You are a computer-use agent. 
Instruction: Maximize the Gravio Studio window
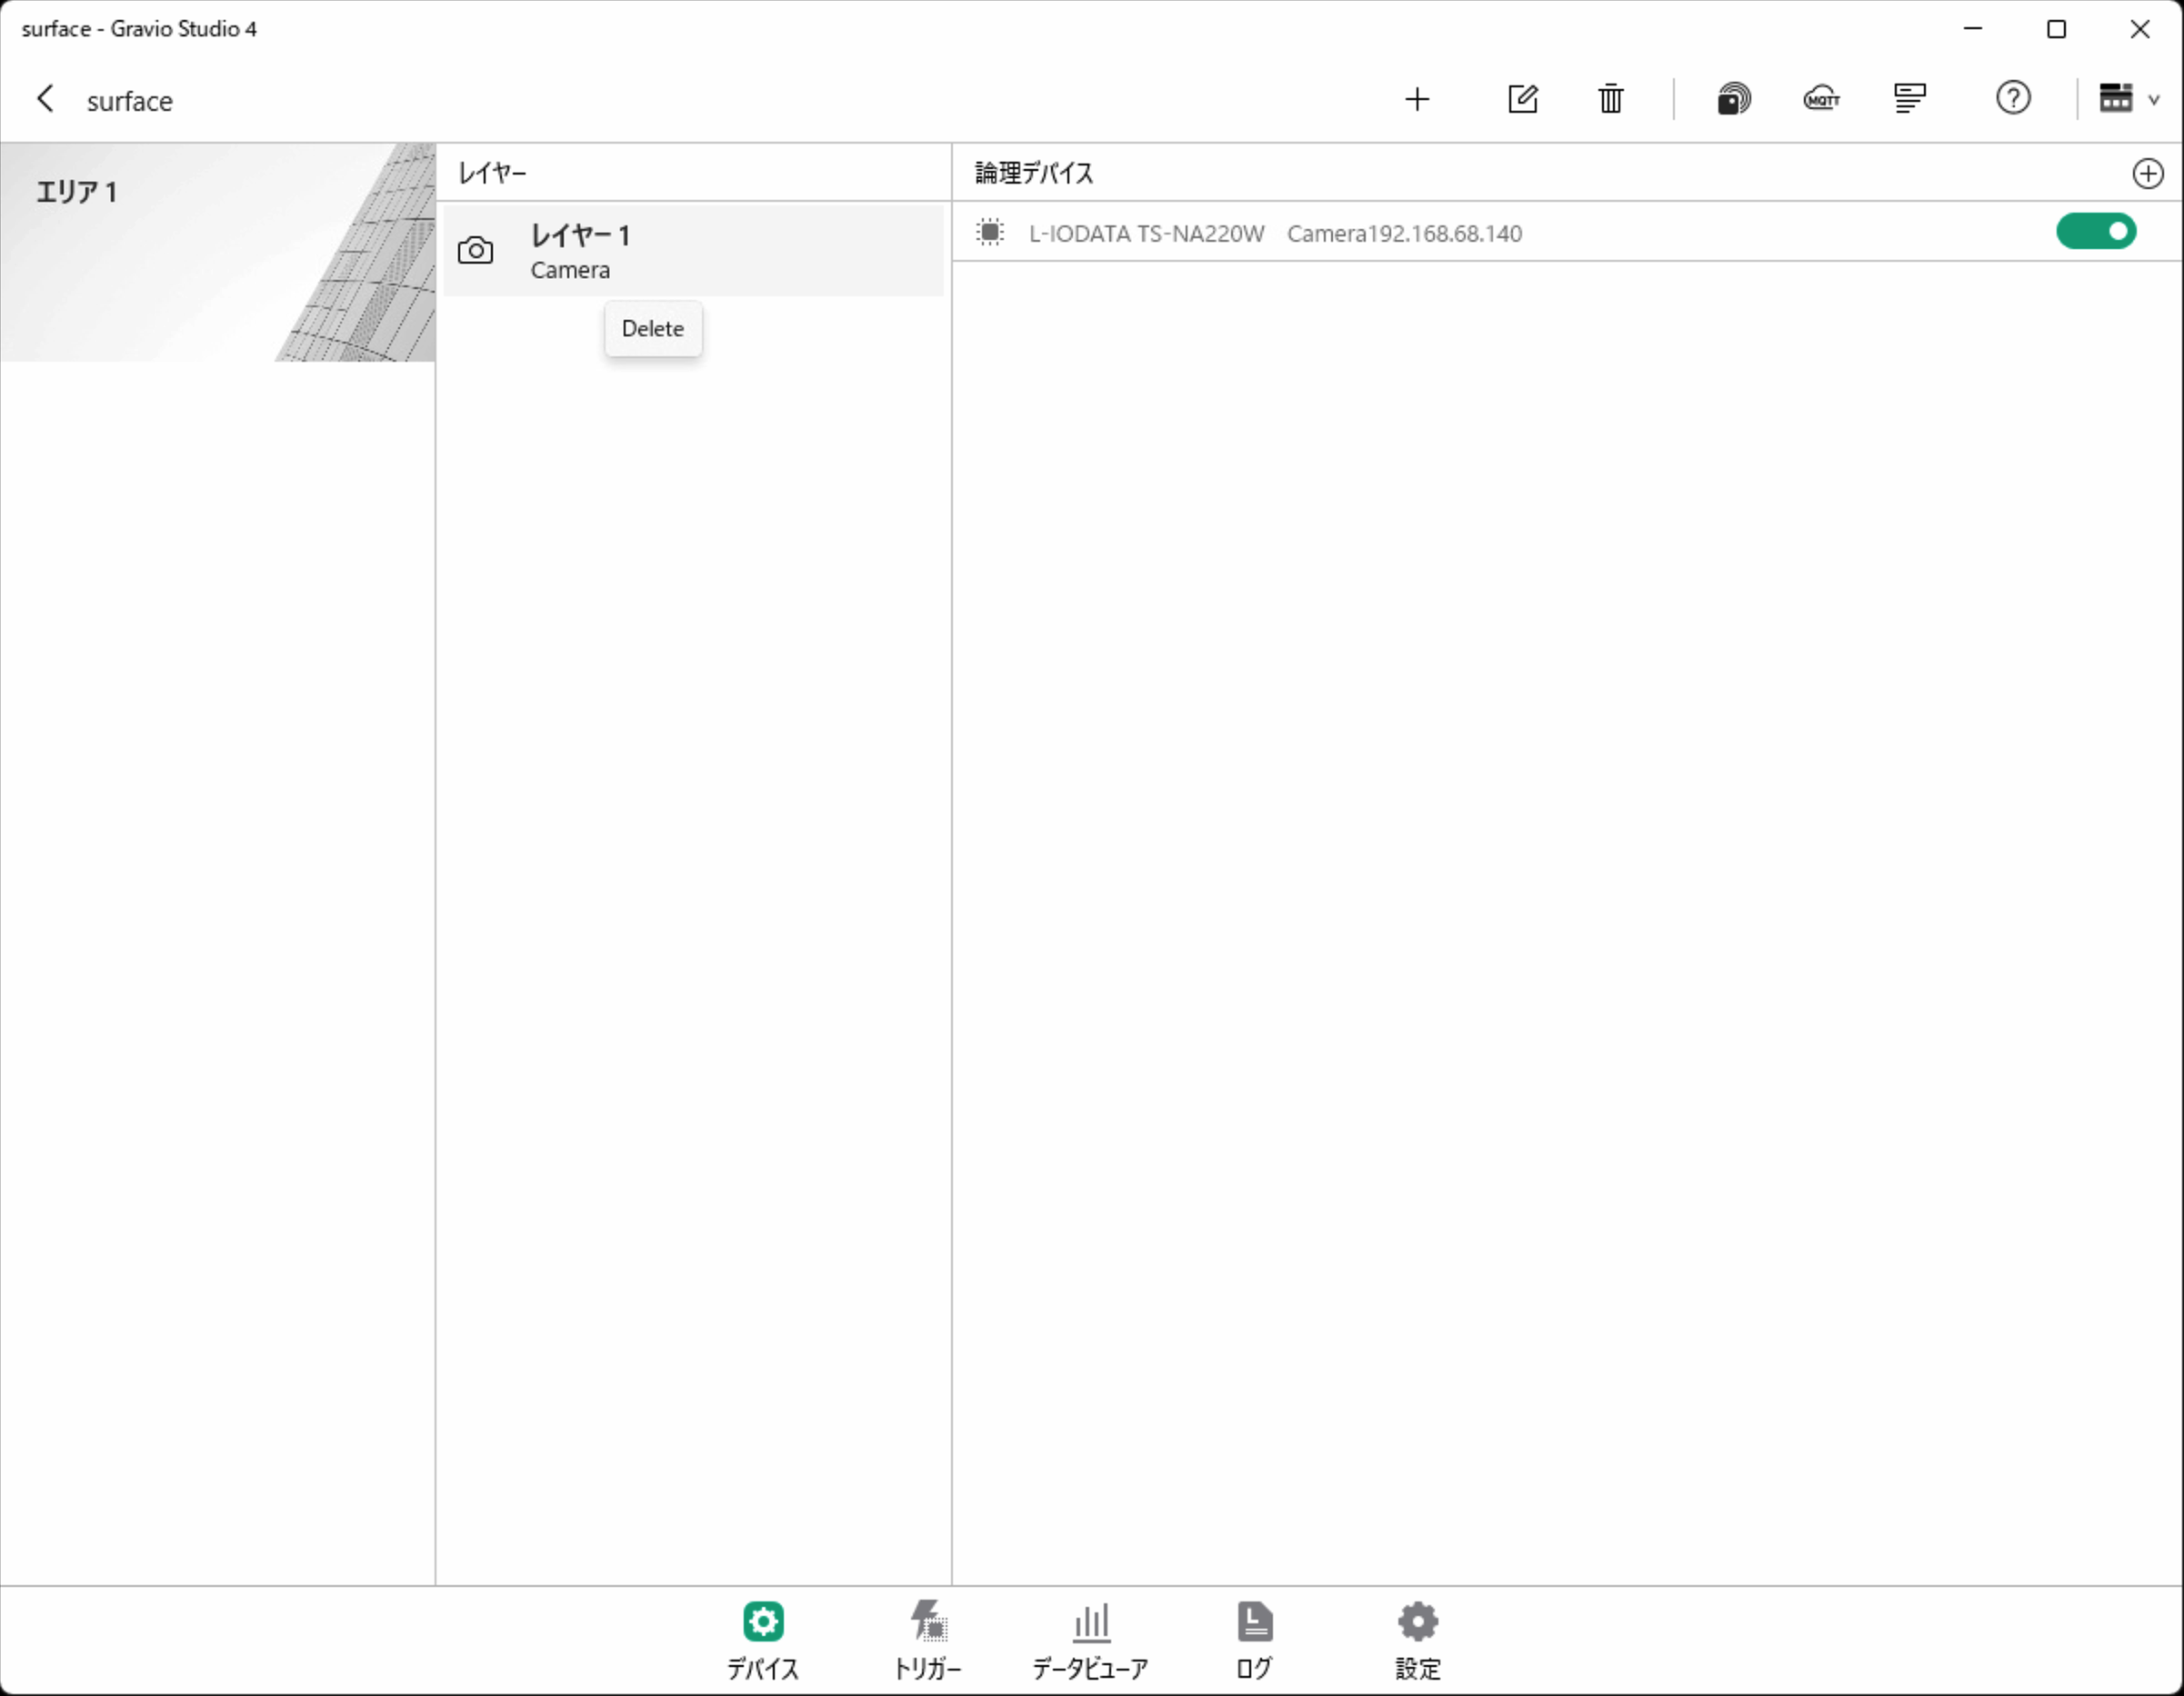[x=2056, y=29]
